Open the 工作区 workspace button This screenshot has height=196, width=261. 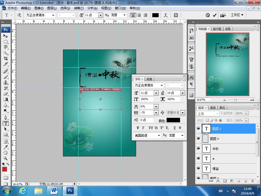tap(237, 15)
